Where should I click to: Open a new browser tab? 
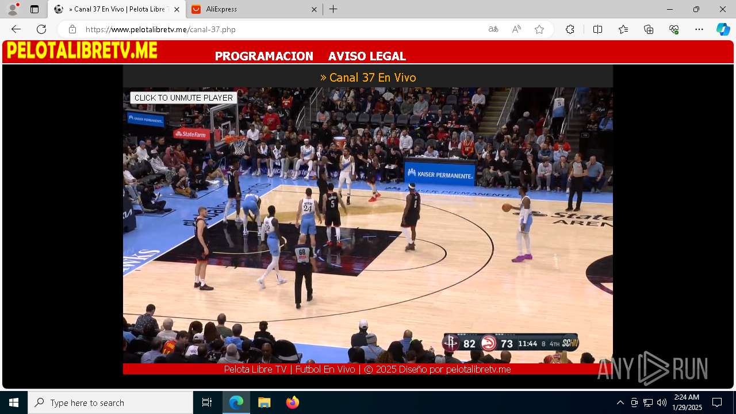tap(333, 9)
